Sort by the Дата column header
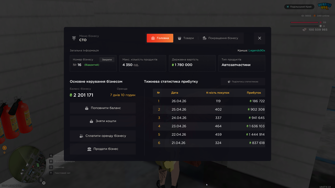Screen dimensions: 335x188 click(x=174, y=93)
